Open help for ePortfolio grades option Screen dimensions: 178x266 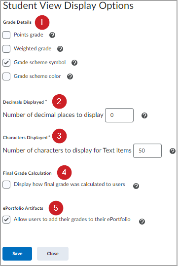pos(142,222)
